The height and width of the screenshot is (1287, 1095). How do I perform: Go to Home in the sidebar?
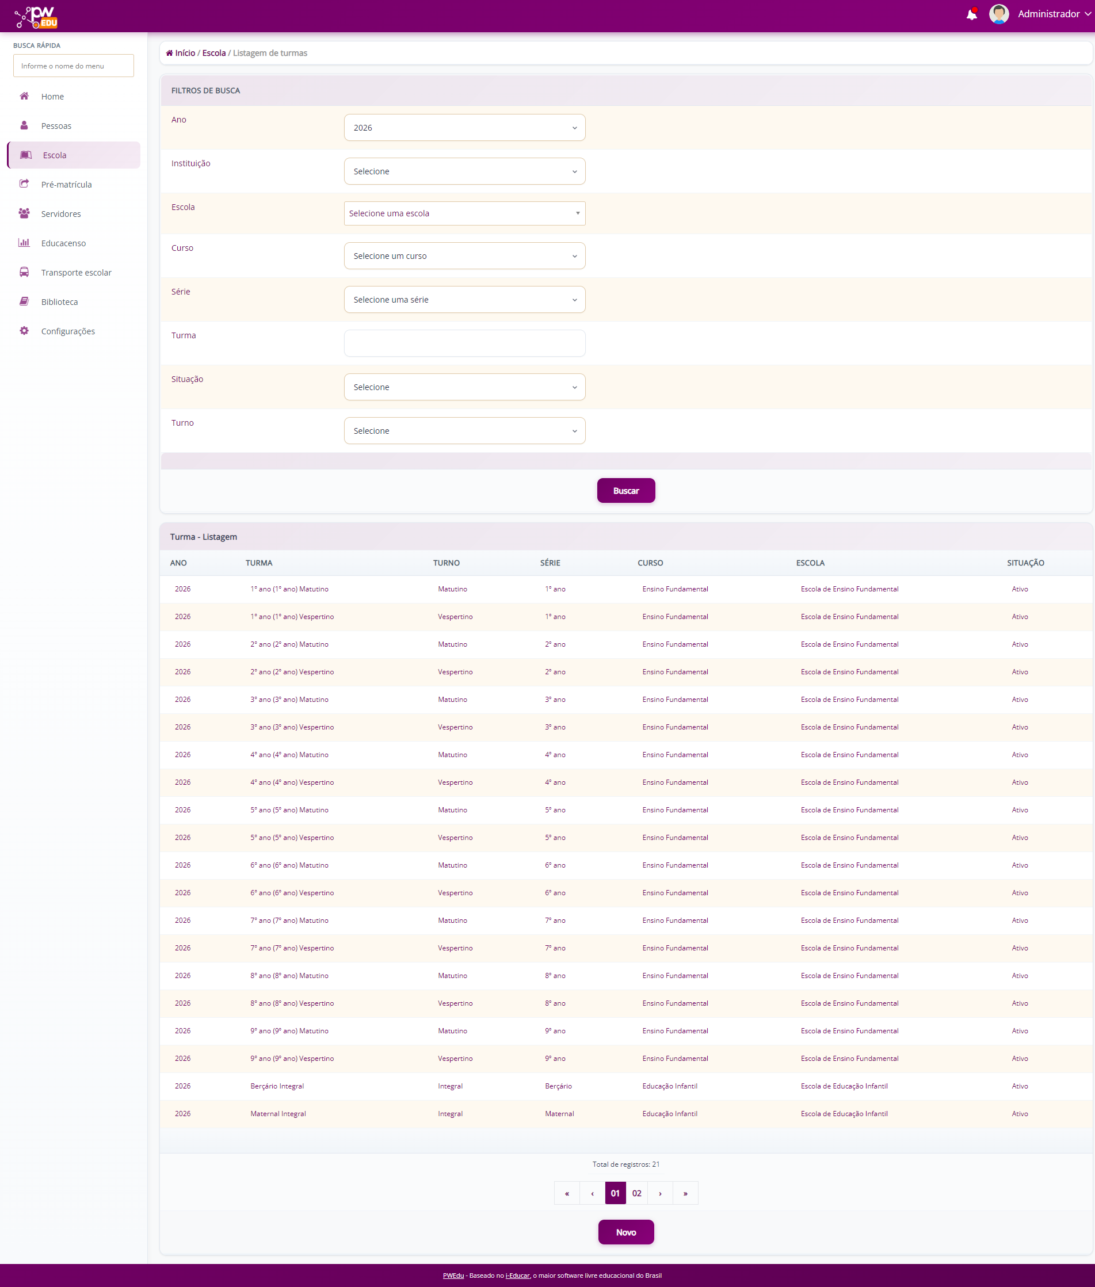point(53,96)
